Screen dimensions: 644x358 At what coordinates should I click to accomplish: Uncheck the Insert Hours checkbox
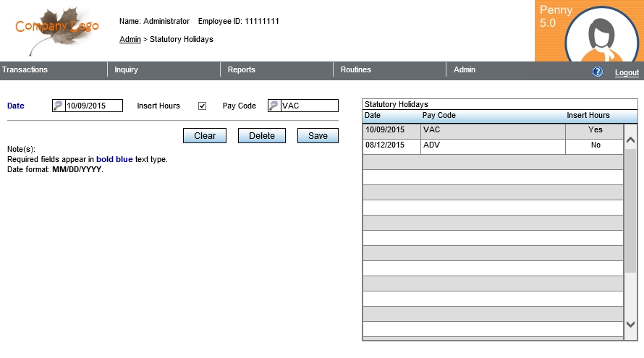pyautogui.click(x=203, y=106)
